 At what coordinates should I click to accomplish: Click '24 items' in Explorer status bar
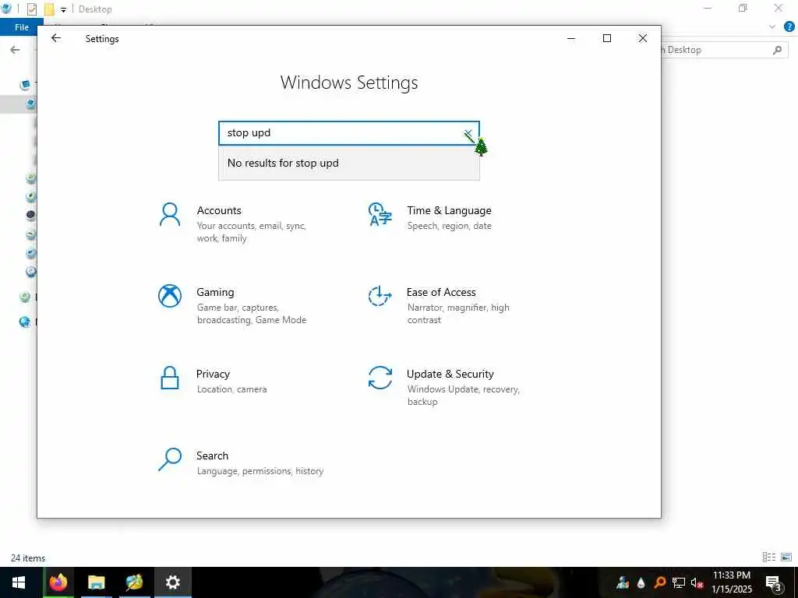(x=28, y=558)
